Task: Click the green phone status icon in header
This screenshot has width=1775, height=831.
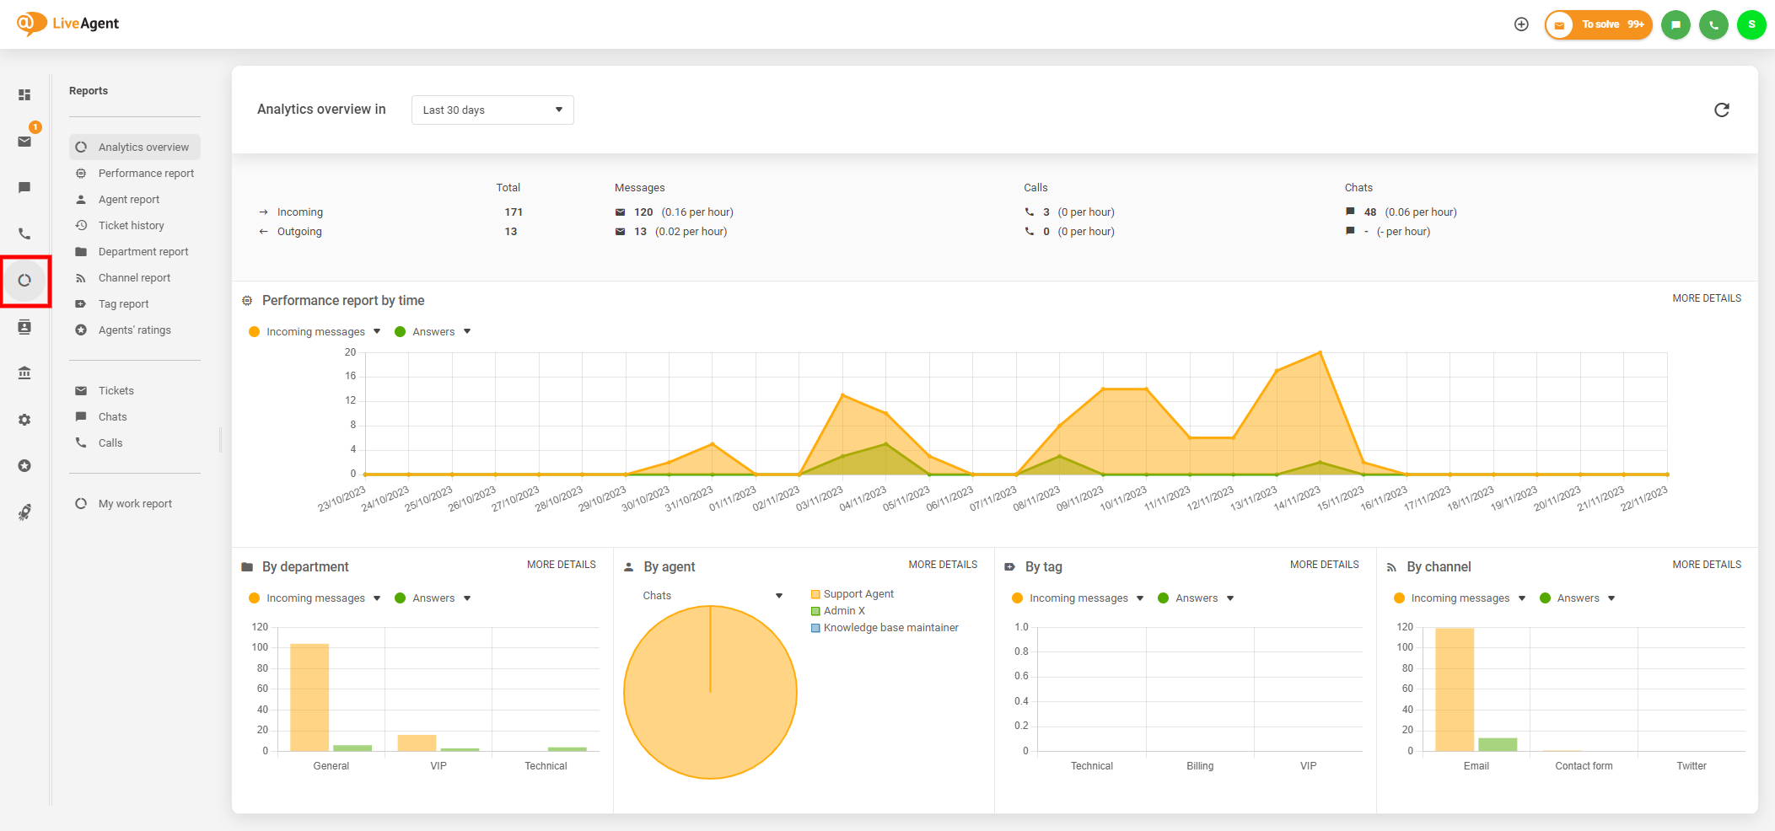Action: pyautogui.click(x=1713, y=24)
